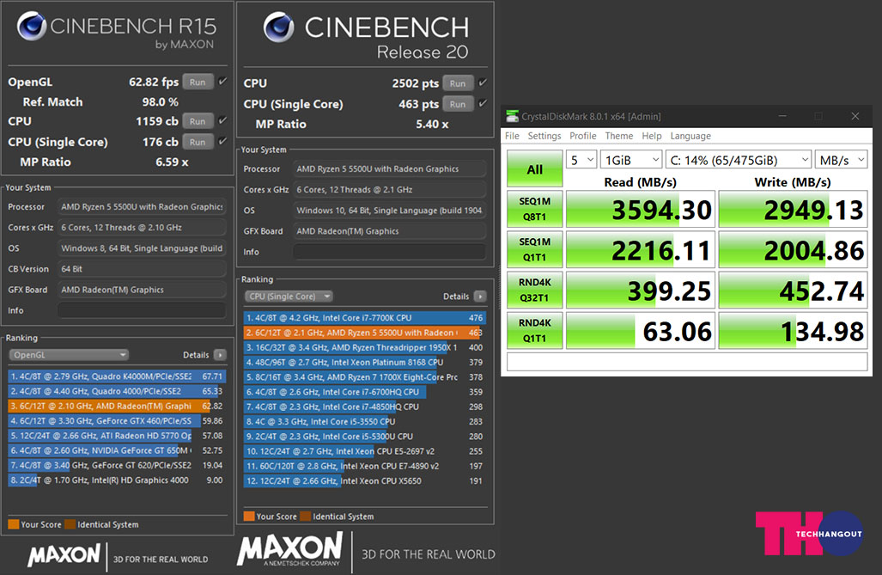Toggle the R15 OpenGL test checkbox
882x575 pixels.
222,81
